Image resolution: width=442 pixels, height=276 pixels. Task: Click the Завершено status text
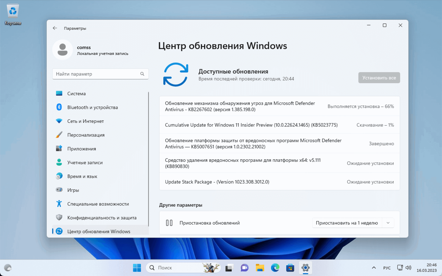tap(382, 144)
